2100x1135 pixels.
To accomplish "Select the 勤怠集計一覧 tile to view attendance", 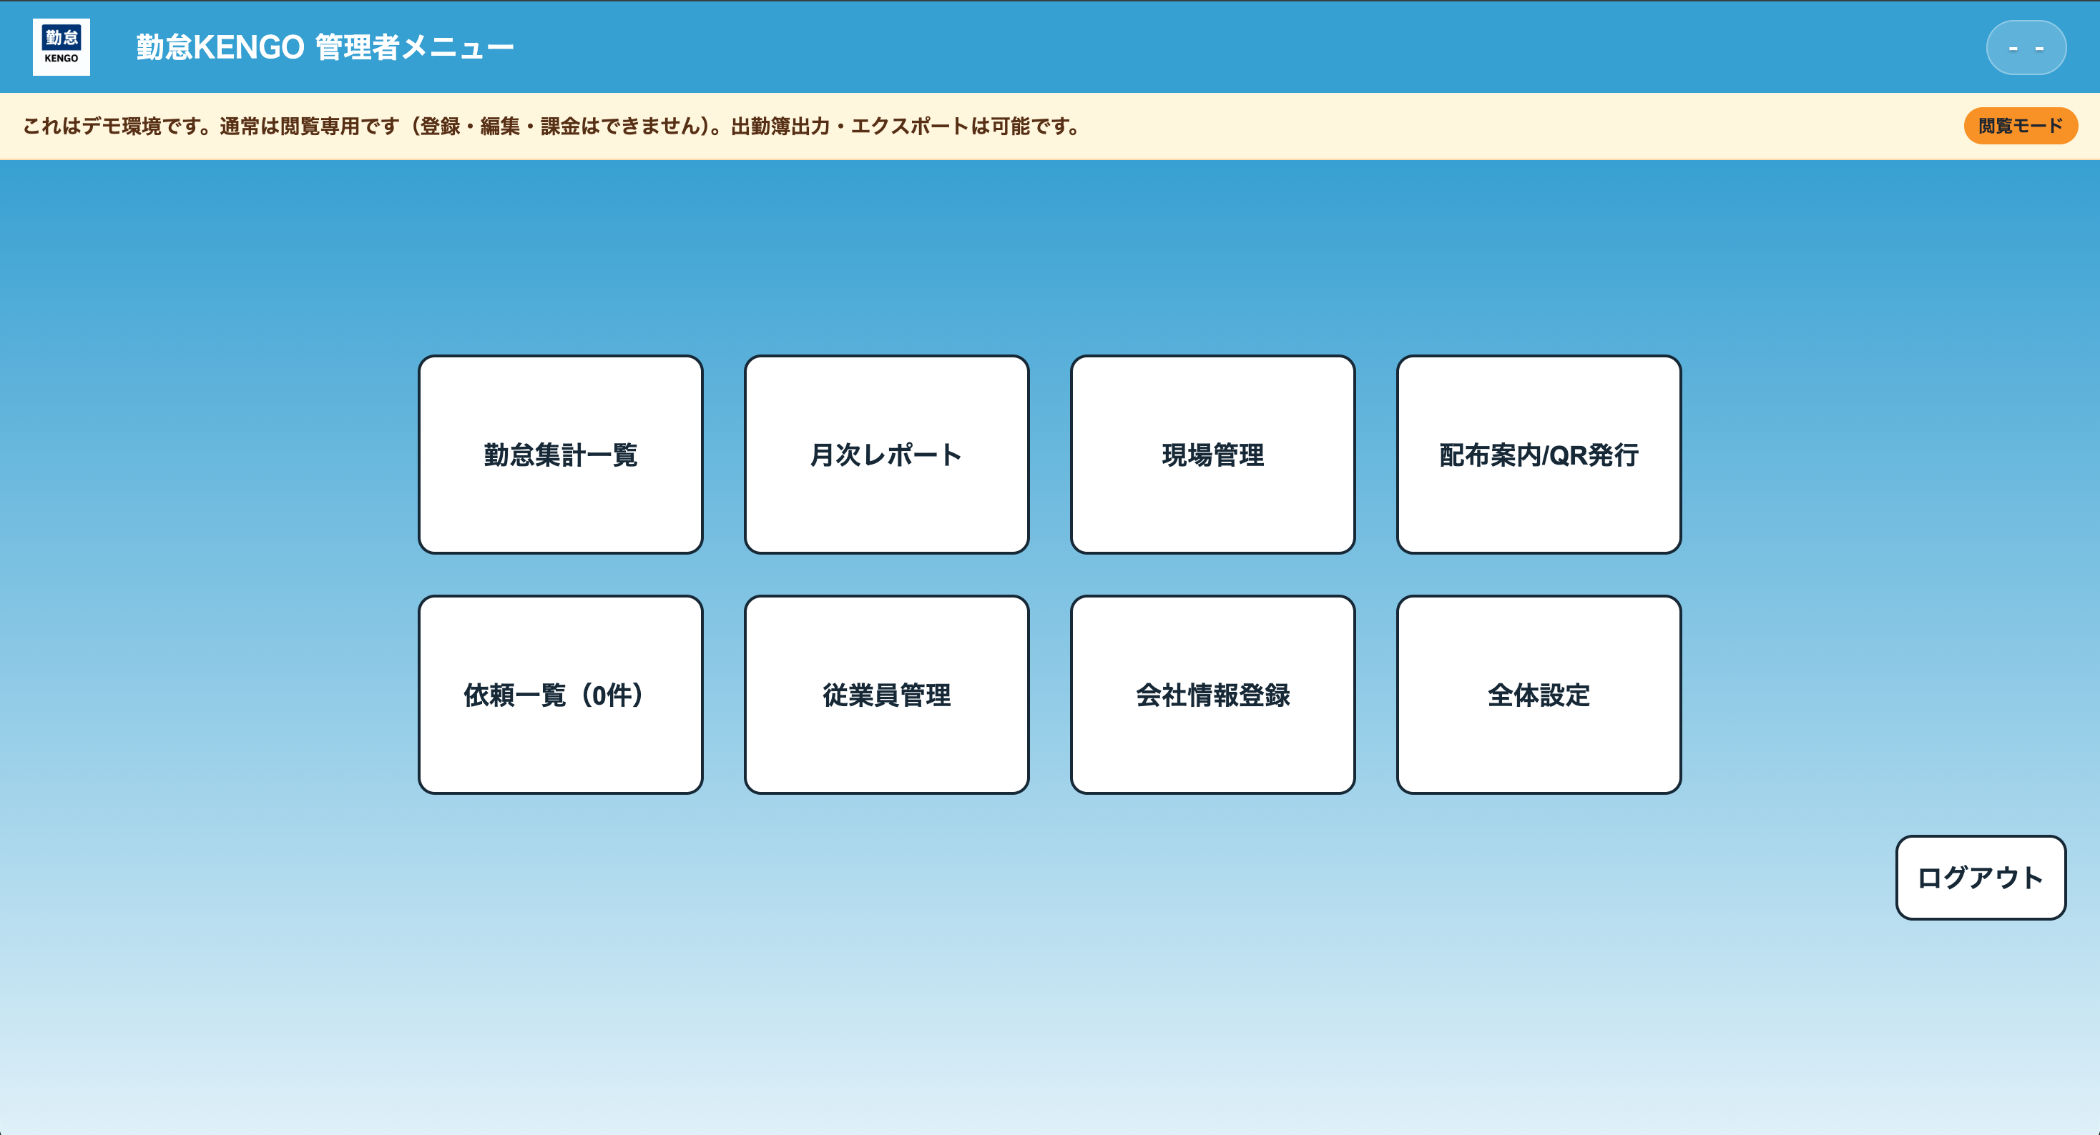I will coord(560,455).
